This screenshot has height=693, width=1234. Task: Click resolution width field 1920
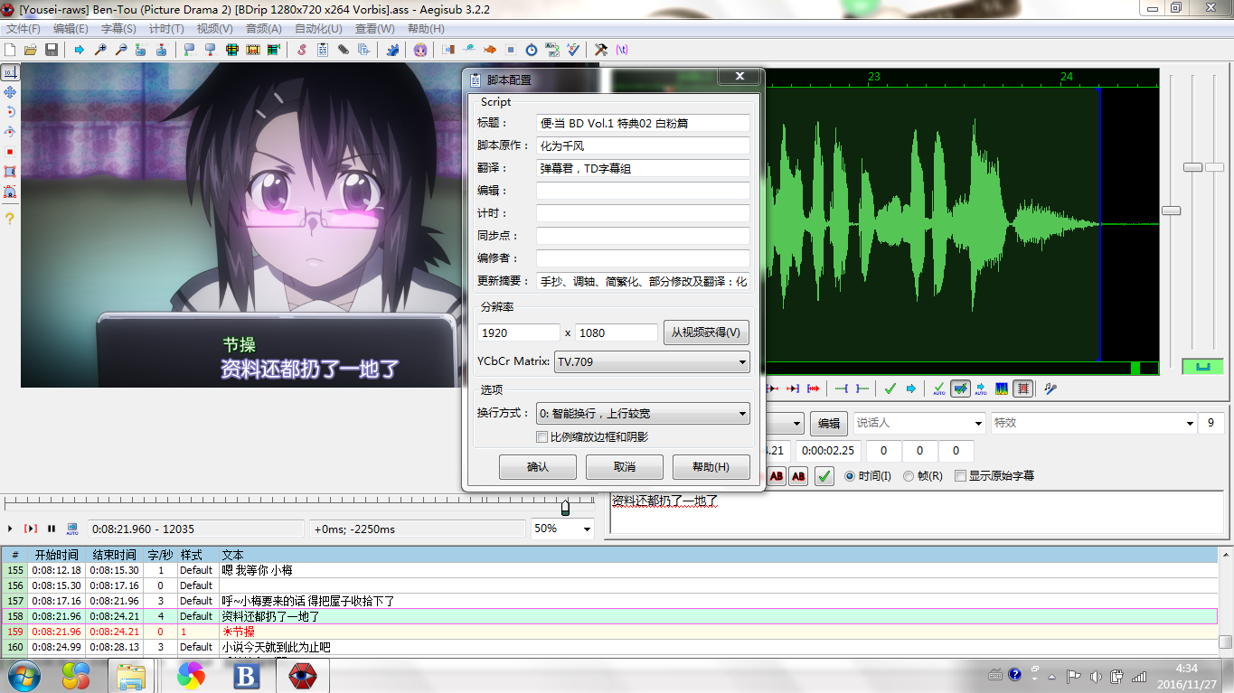click(519, 332)
